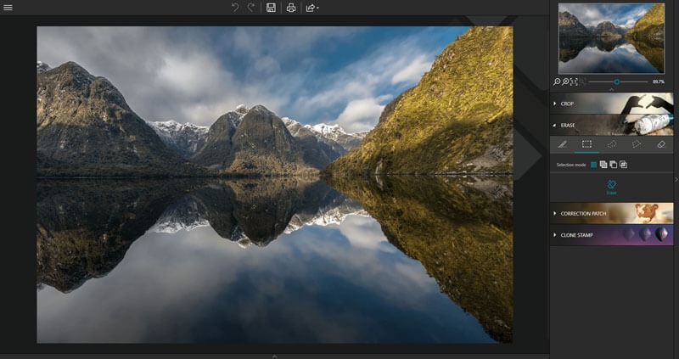Undo the last edit
Screen dimensions: 679x359
(x=235, y=8)
